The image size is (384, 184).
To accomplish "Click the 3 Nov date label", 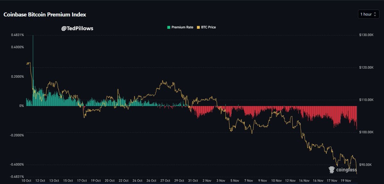I will [x=221, y=180].
